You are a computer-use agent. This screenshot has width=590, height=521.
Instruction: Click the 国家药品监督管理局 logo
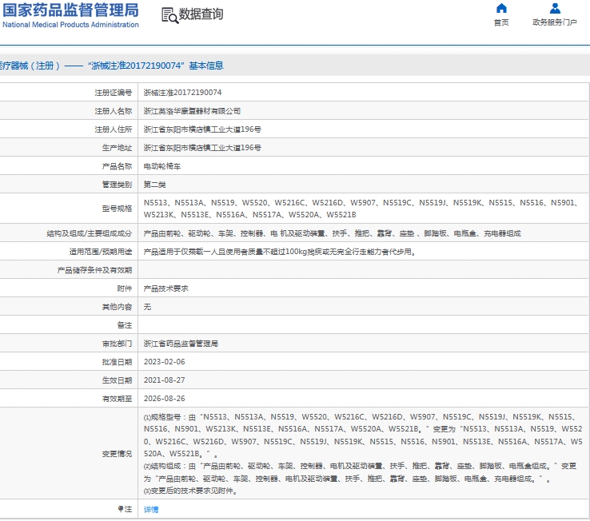click(x=70, y=10)
